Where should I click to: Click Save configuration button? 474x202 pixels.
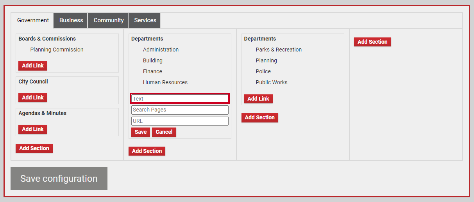[59, 179]
